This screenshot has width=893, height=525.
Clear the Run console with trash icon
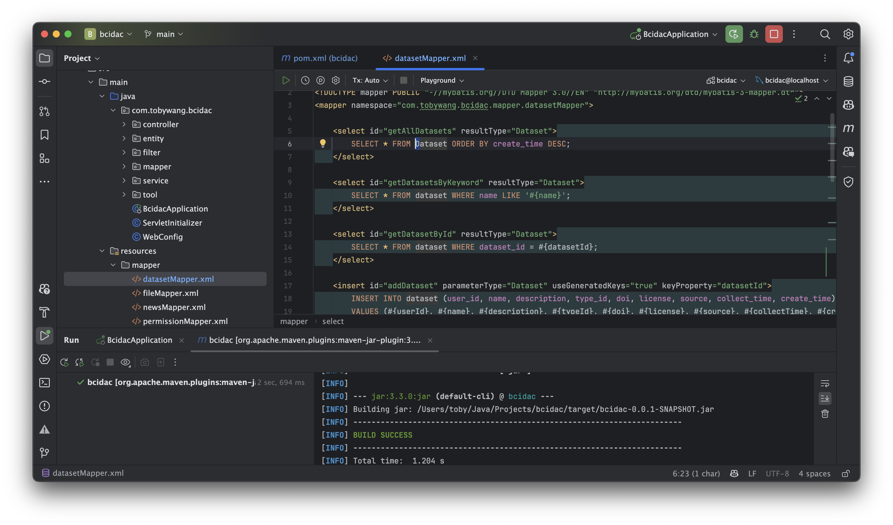coord(825,414)
